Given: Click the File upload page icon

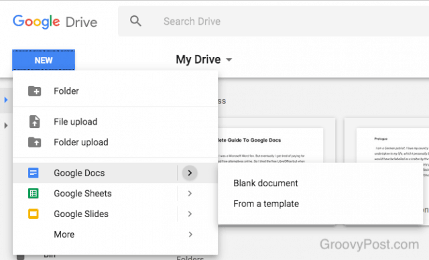Looking at the screenshot, I should (34, 122).
